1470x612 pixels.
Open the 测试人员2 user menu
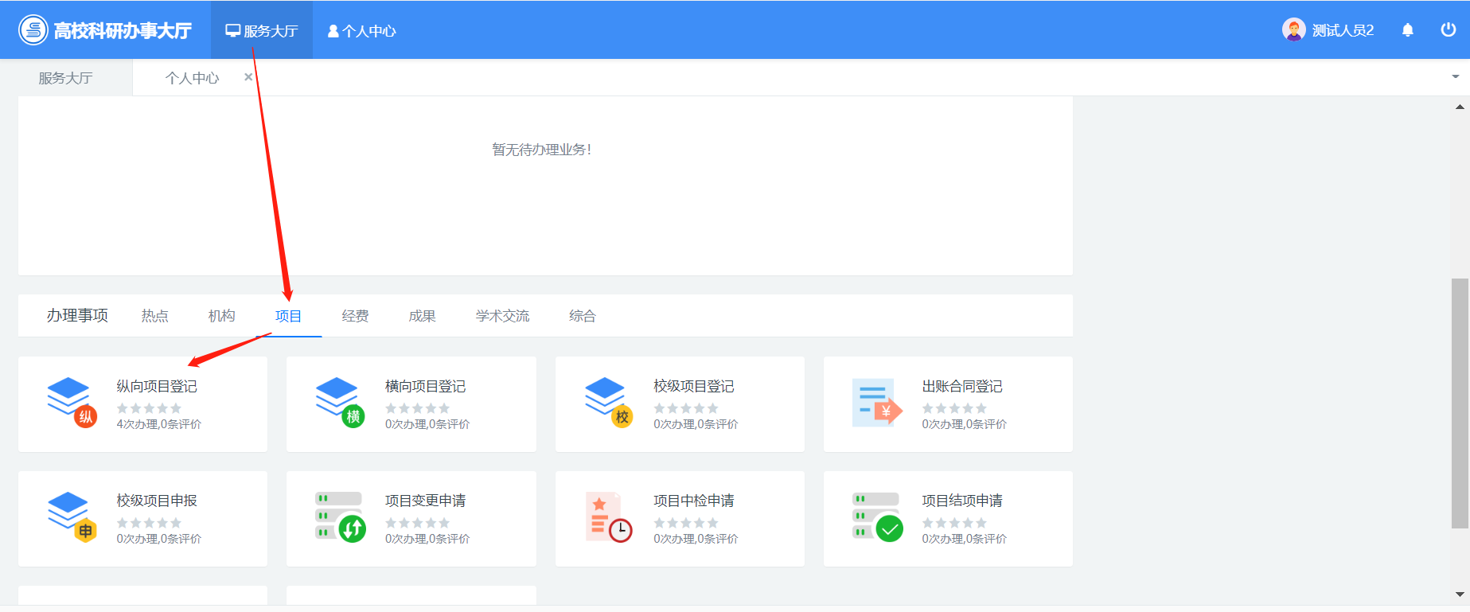point(1328,30)
